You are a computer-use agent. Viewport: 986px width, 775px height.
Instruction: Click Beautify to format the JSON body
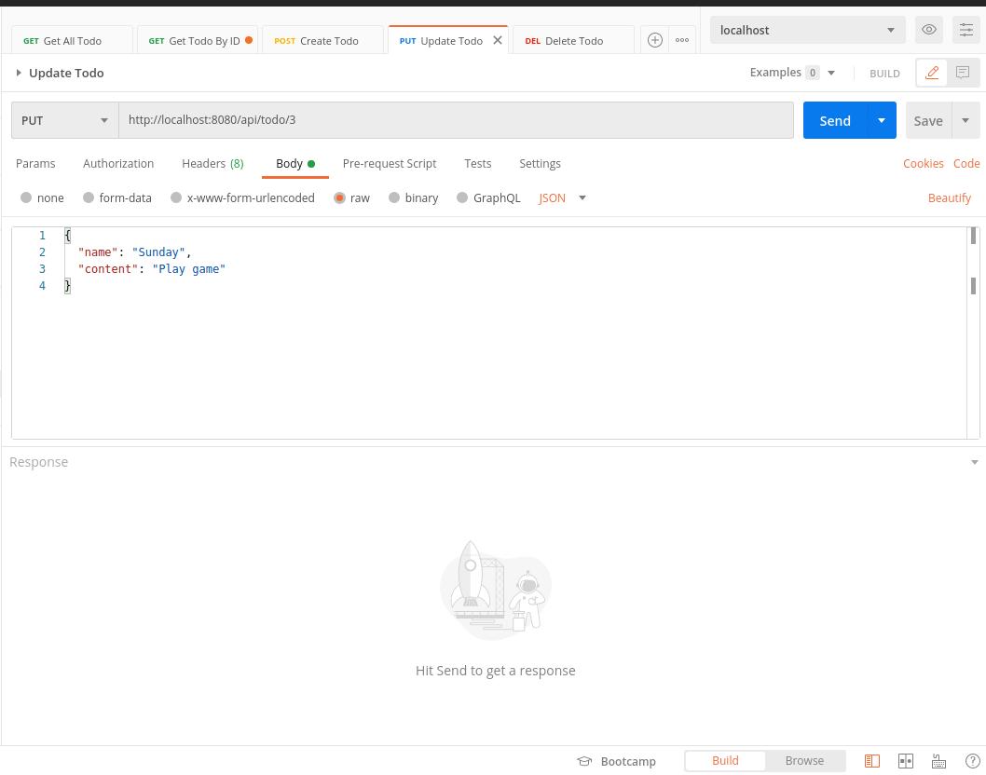(950, 197)
